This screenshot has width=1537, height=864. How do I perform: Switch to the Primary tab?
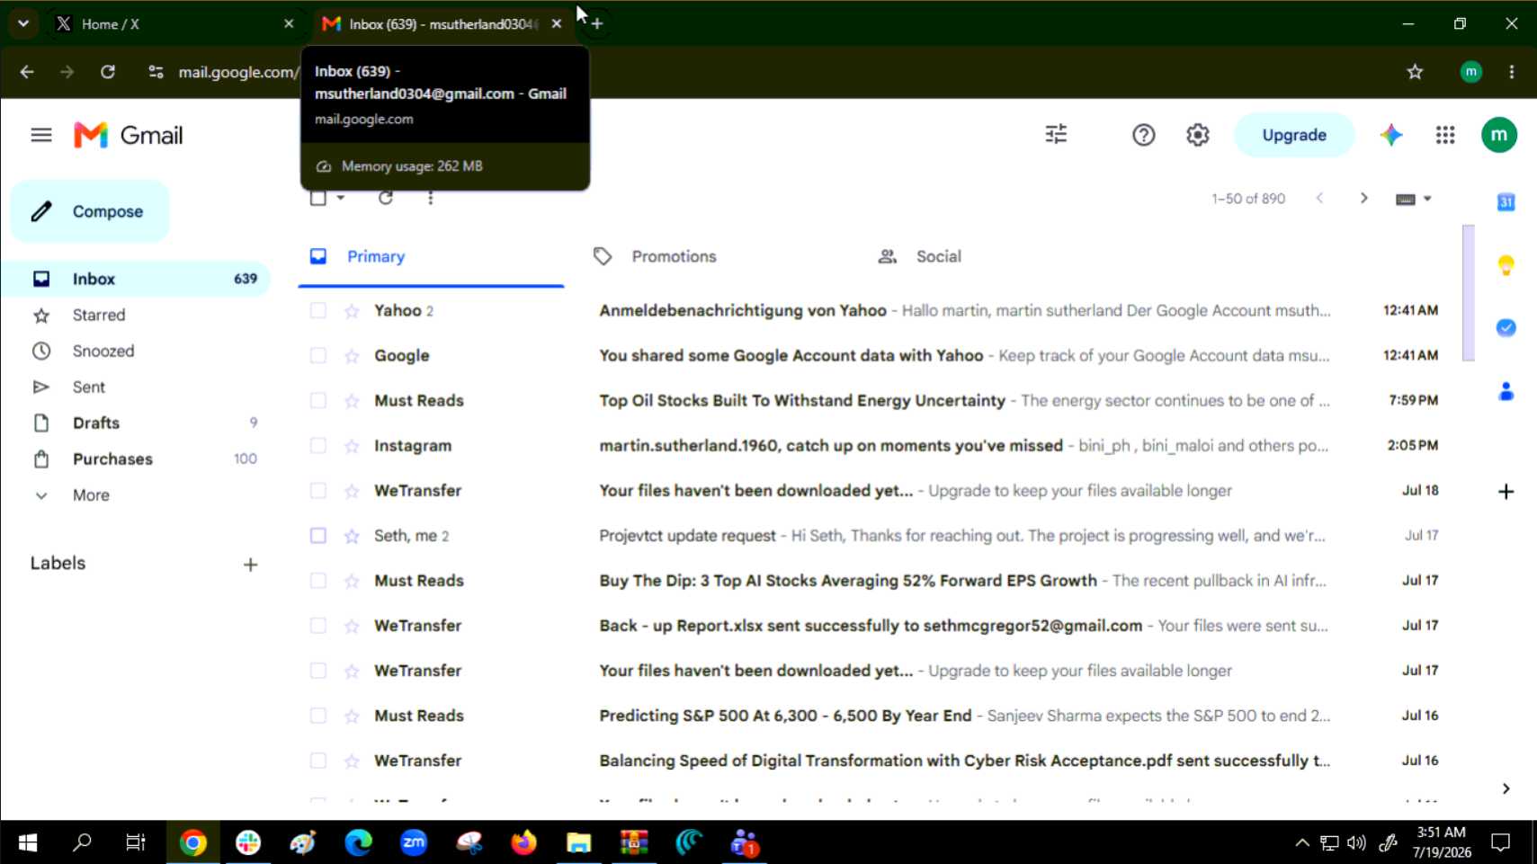coord(431,257)
